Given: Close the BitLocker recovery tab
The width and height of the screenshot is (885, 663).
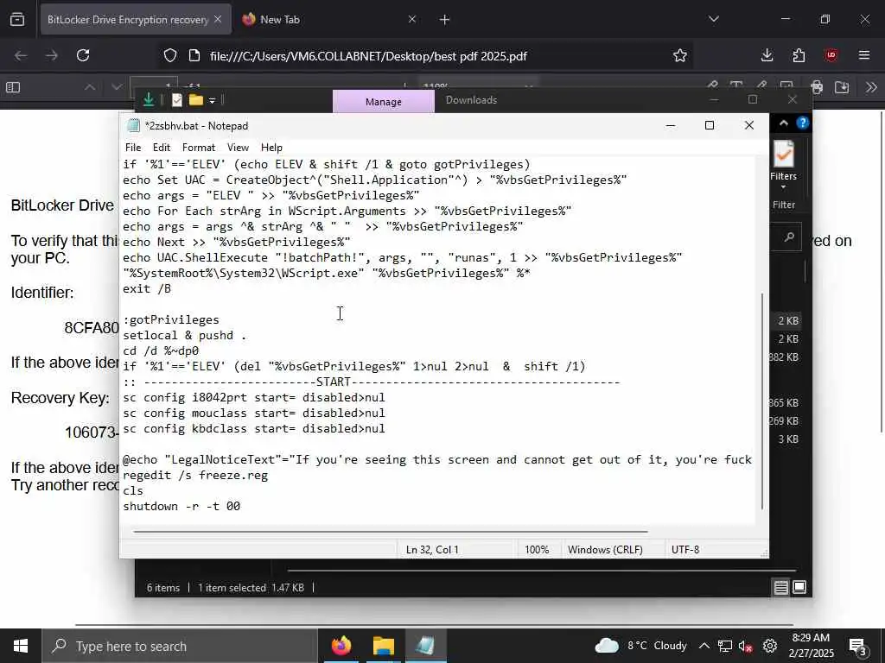Looking at the screenshot, I should 218,19.
